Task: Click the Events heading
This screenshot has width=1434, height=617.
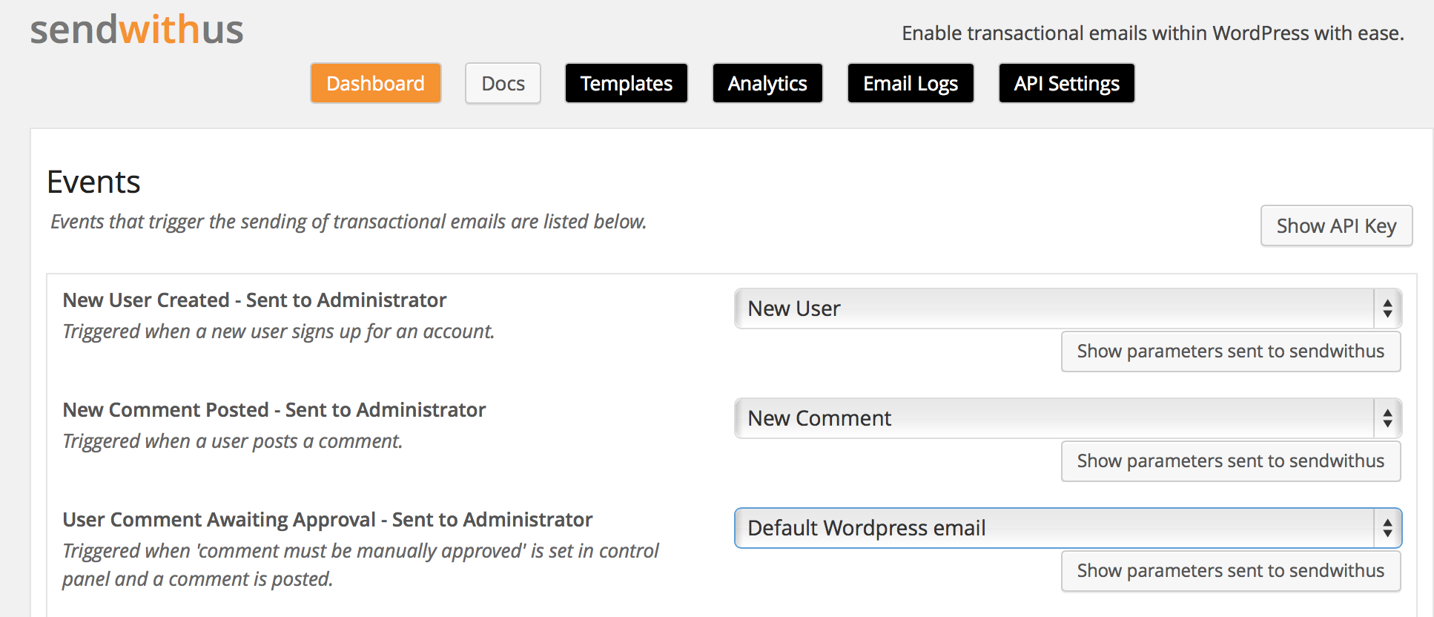Action: coord(93,182)
